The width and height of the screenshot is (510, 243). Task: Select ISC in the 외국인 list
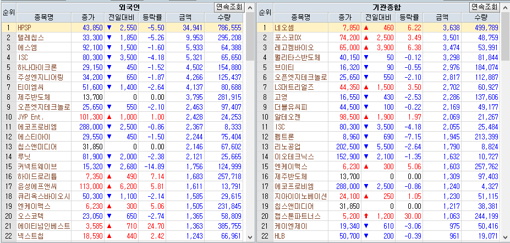tap(24, 58)
